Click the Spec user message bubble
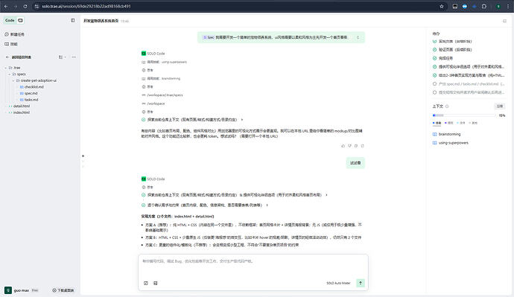 click(281, 37)
